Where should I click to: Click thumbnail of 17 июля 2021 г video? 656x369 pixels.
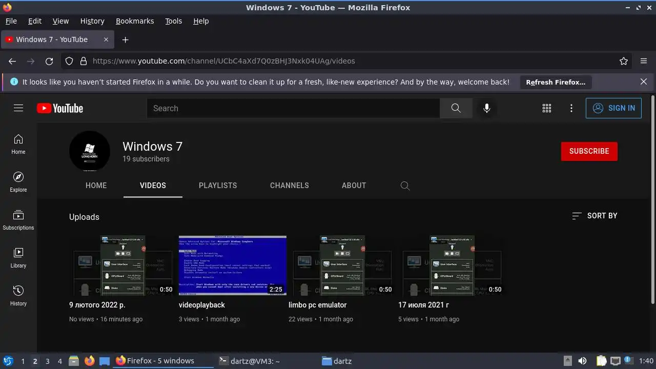click(452, 265)
